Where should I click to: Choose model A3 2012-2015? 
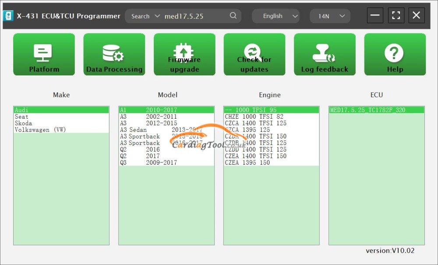(x=166, y=123)
